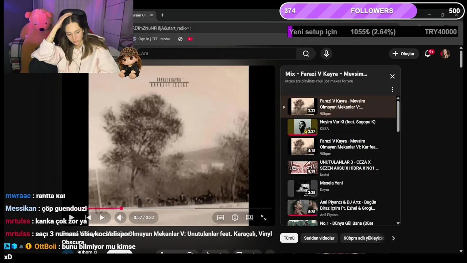This screenshot has width=467, height=263.
Task: Open the 90bpm channel under the video
Action: tap(85, 252)
